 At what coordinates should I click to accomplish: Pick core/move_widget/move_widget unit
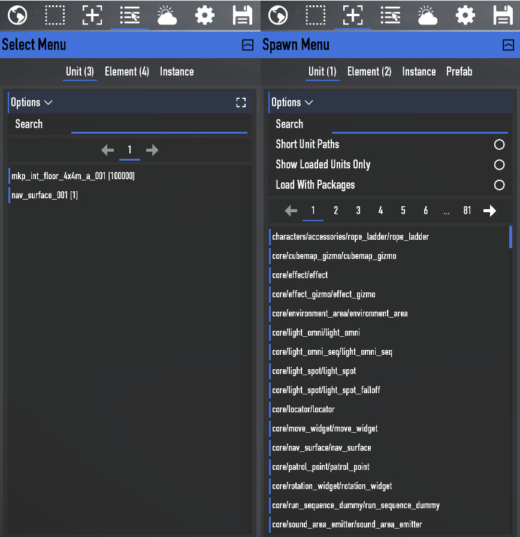click(389, 429)
